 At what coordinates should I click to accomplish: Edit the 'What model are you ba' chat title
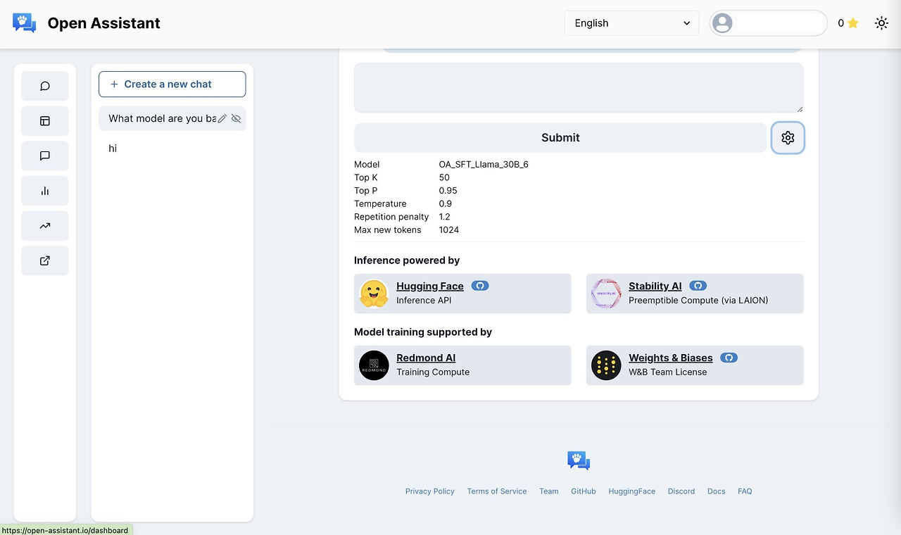[x=222, y=119]
